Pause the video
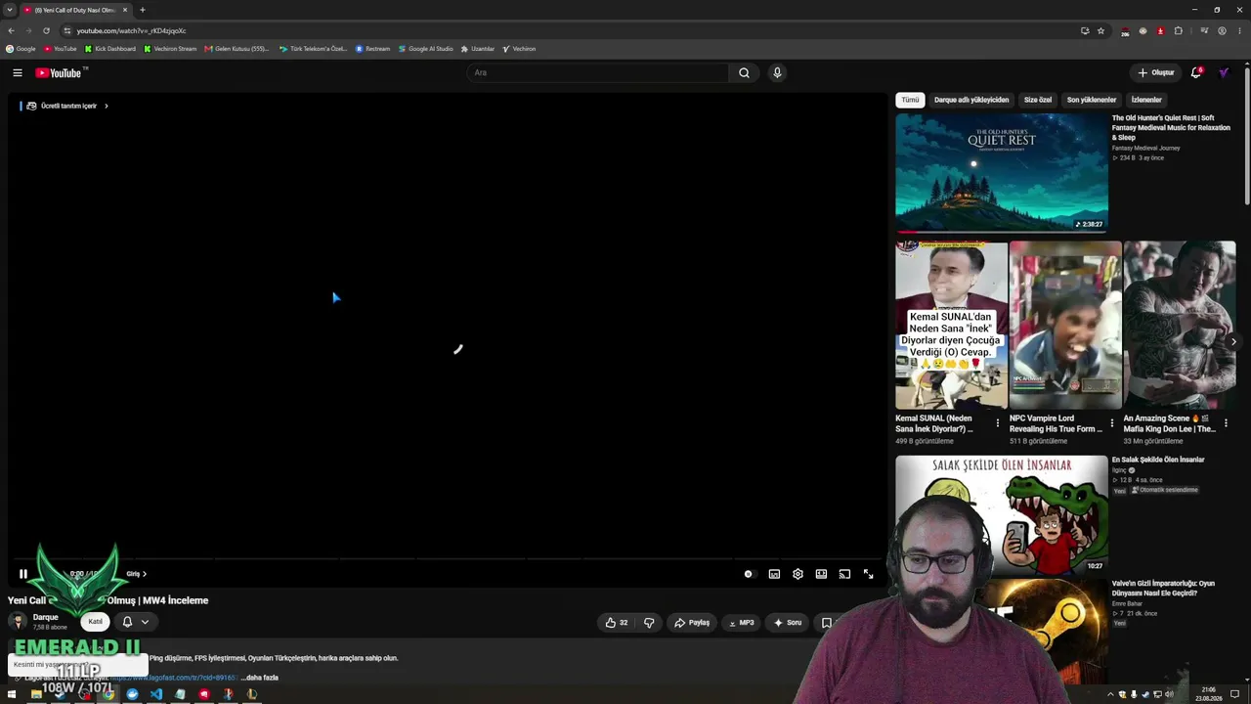This screenshot has width=1251, height=704. [23, 574]
